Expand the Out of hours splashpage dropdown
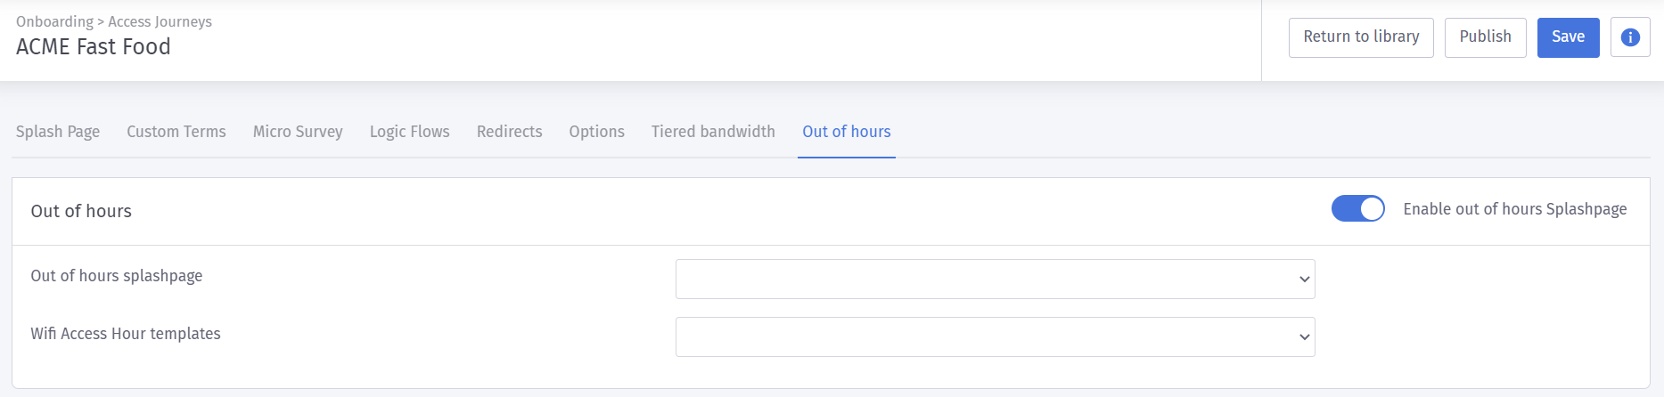 [995, 280]
